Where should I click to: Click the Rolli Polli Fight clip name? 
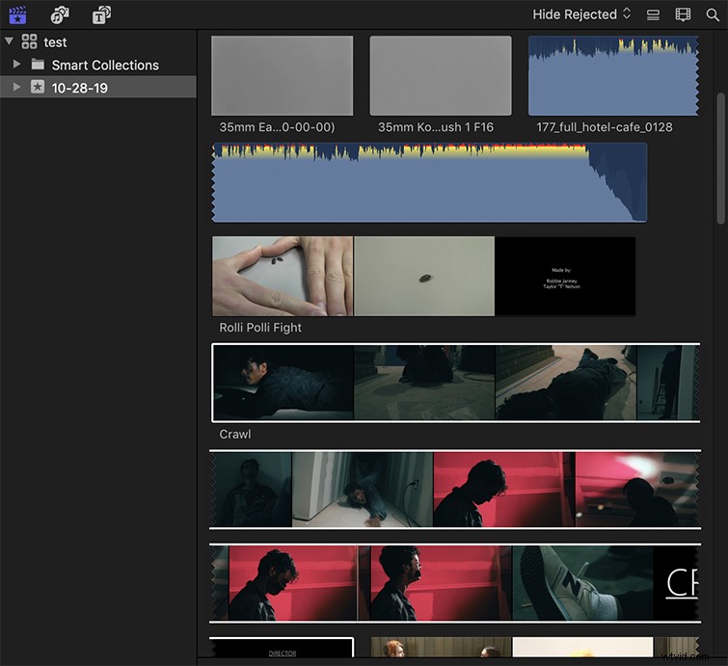pos(260,328)
